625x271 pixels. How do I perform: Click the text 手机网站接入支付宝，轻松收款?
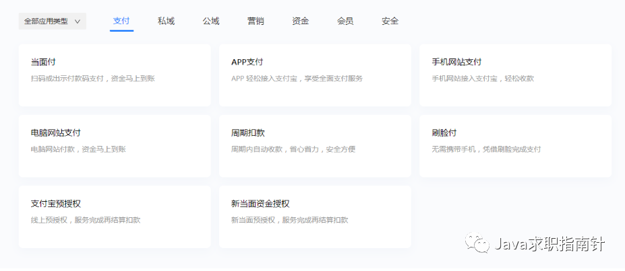[x=483, y=79]
